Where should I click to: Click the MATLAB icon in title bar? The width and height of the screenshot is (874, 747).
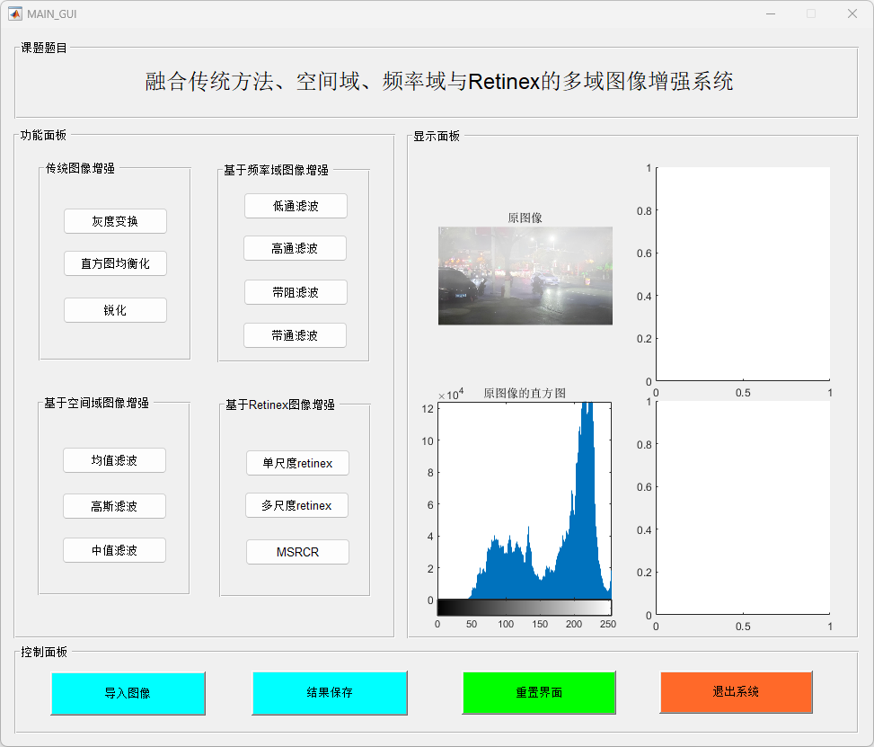click(15, 13)
